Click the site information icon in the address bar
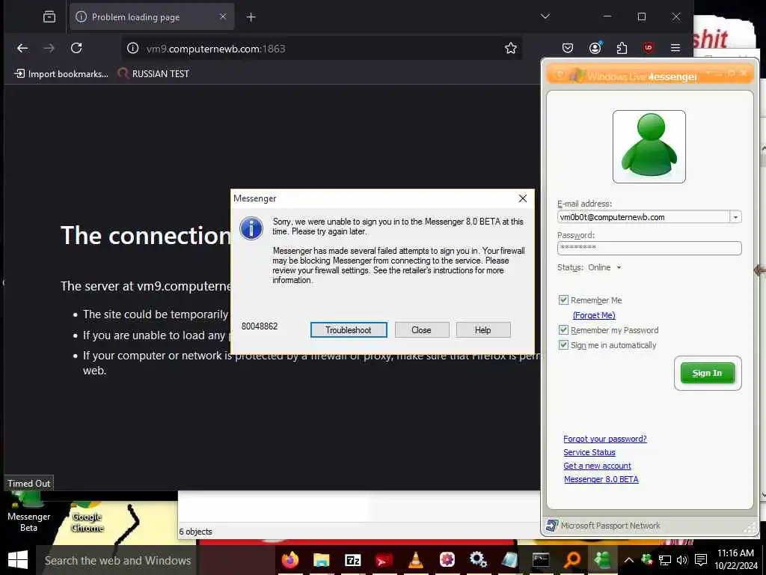 [133, 48]
